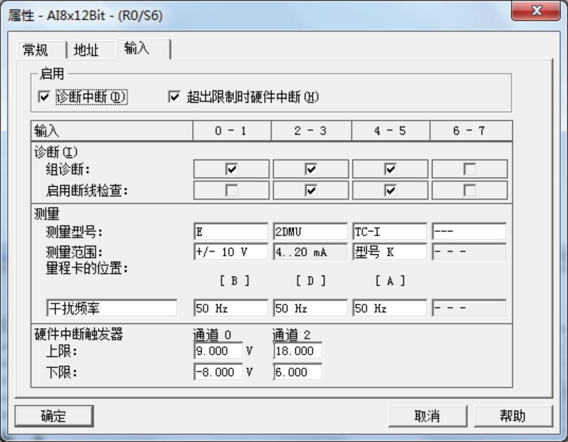Open 测量型号 field showing TC-I
The width and height of the screenshot is (568, 442).
(x=390, y=232)
